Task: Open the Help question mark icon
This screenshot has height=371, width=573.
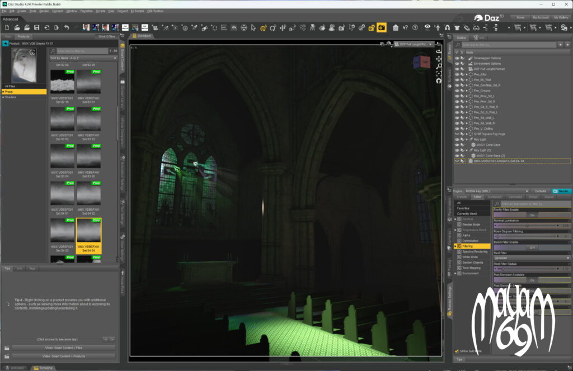Action: click(415, 28)
